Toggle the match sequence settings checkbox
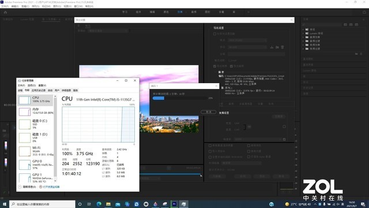Screen dimensions: 369x208 (214, 34)
